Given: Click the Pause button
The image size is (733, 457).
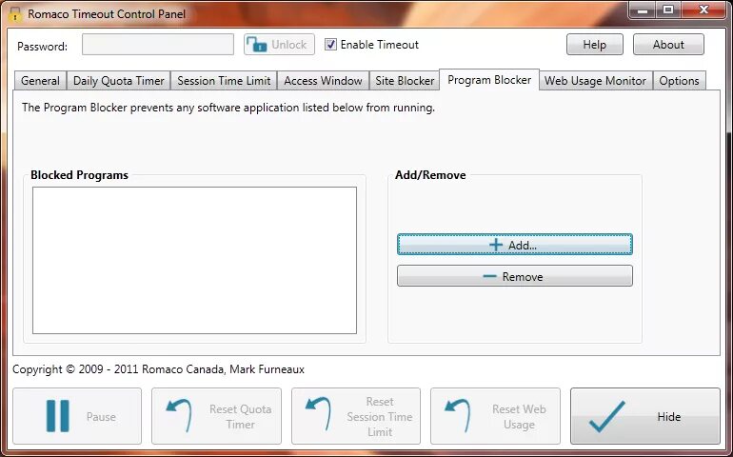Looking at the screenshot, I should [77, 416].
